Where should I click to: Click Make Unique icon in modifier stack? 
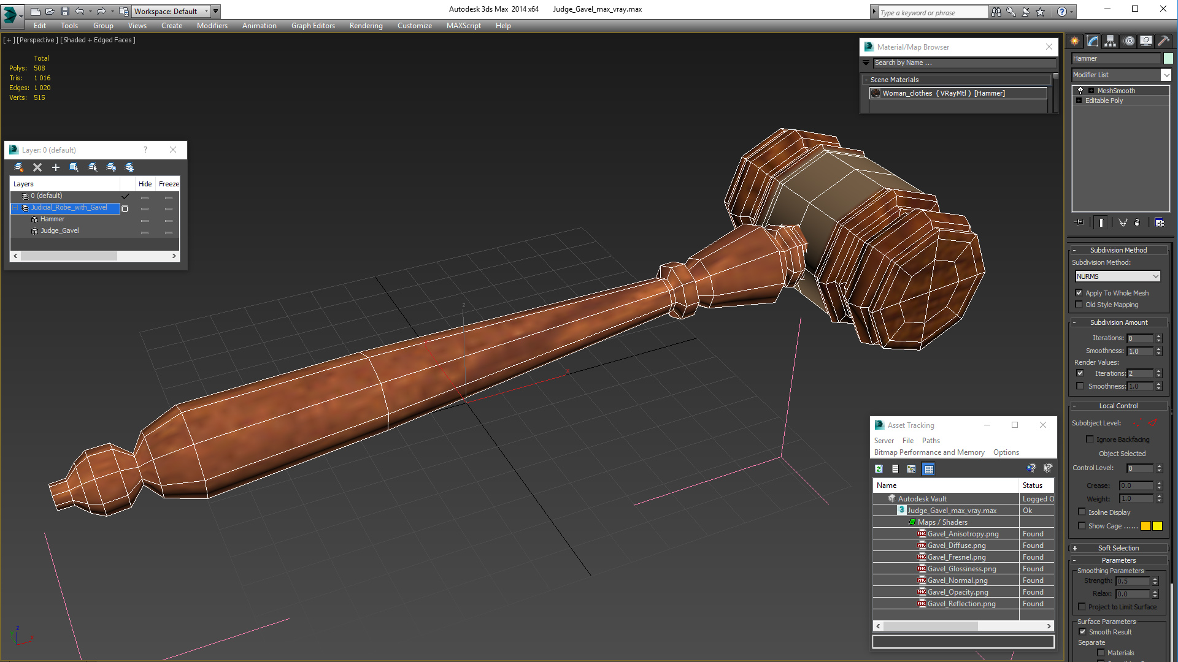point(1123,223)
